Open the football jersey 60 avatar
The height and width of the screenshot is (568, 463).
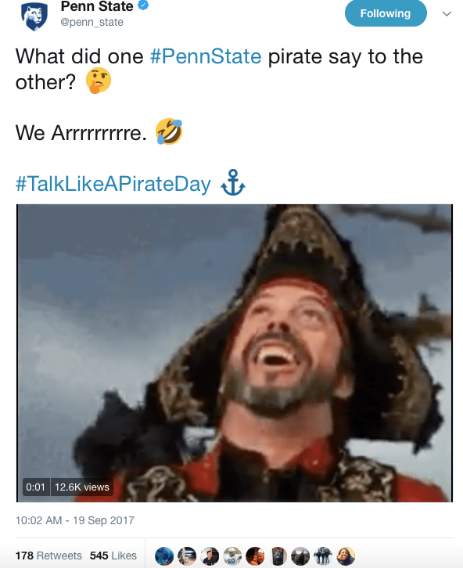click(232, 556)
